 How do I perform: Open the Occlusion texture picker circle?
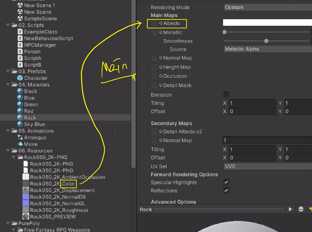[x=161, y=76]
